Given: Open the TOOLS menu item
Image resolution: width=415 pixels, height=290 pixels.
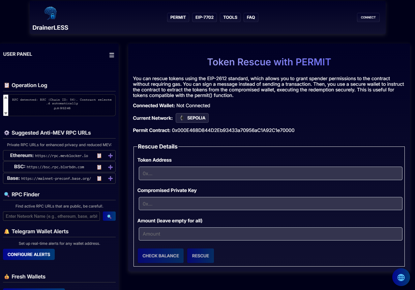Looking at the screenshot, I should tap(230, 17).
